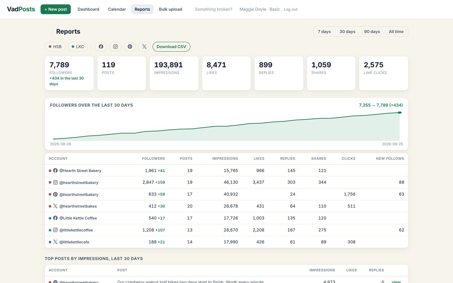Click the 7,355 → 7,789 (+434) summary

(x=381, y=105)
